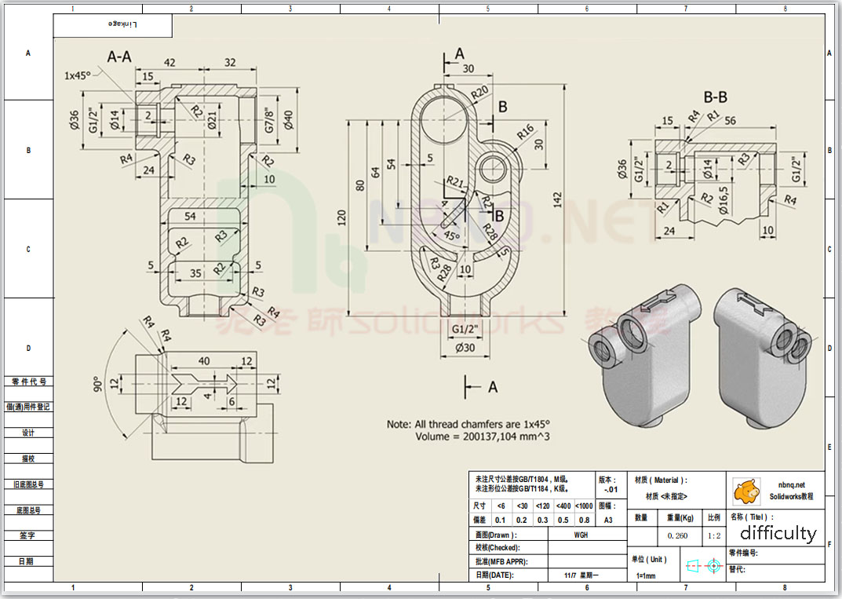
Task: Click the '90°' angle in the bottom-left view
Action: coord(98,384)
